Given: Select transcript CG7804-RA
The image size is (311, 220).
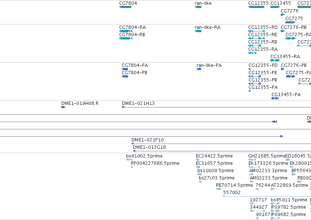Looking at the screenshot, I should tap(133, 27).
